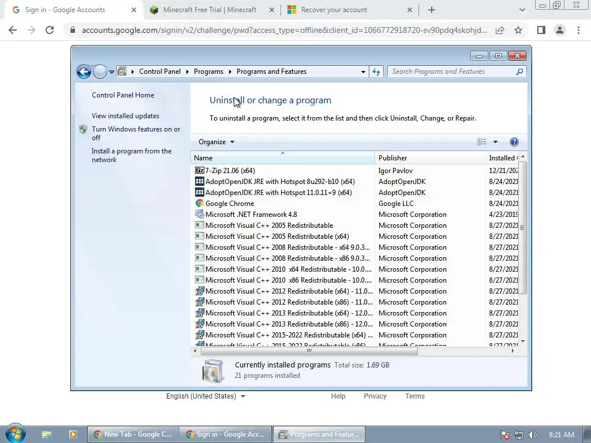This screenshot has width=591, height=443.
Task: Open View installed updates link
Action: click(125, 116)
